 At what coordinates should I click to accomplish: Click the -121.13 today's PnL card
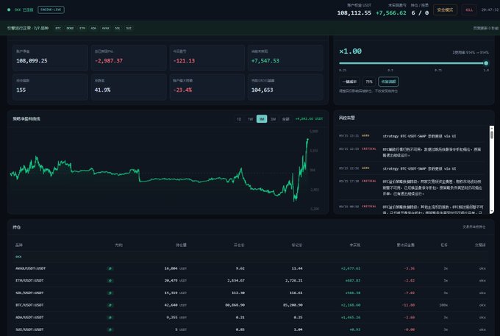pos(207,57)
